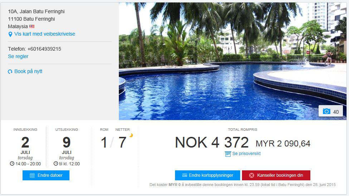Select the Book på nytt link
Image resolution: width=349 pixels, height=196 pixels.
[28, 71]
